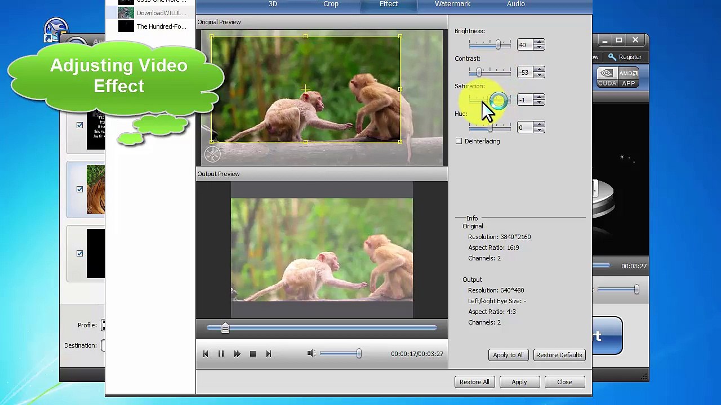
Task: Click the preview volume slider handle
Action: (x=359, y=353)
